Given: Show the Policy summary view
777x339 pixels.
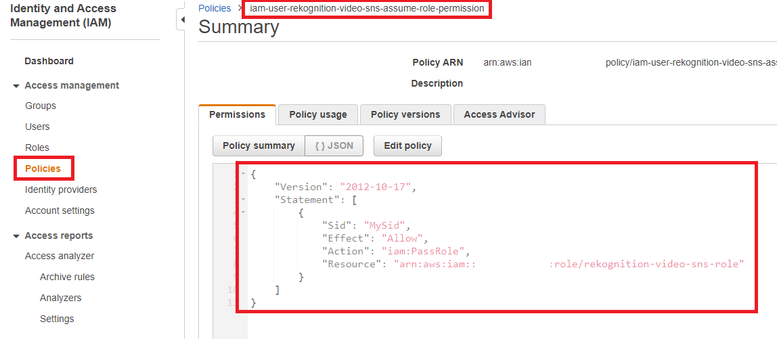Looking at the screenshot, I should tap(259, 145).
